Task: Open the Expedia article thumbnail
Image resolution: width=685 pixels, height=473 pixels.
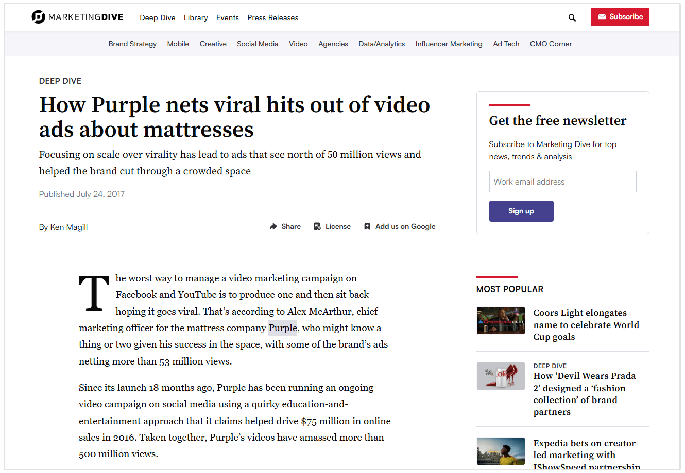Action: 501,451
